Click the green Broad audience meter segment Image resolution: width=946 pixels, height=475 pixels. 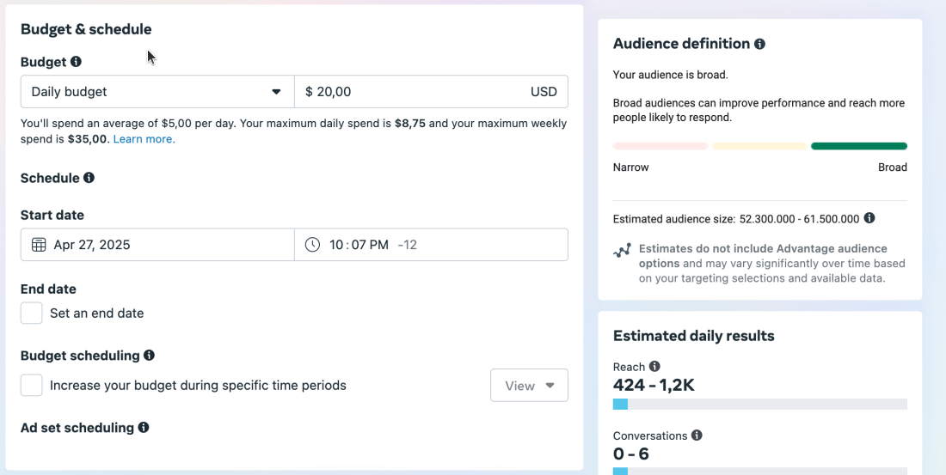858,146
